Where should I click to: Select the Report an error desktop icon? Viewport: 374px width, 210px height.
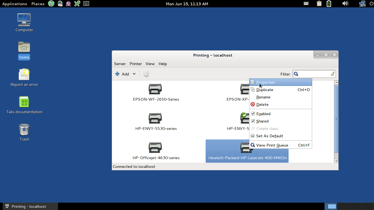pos(24,78)
